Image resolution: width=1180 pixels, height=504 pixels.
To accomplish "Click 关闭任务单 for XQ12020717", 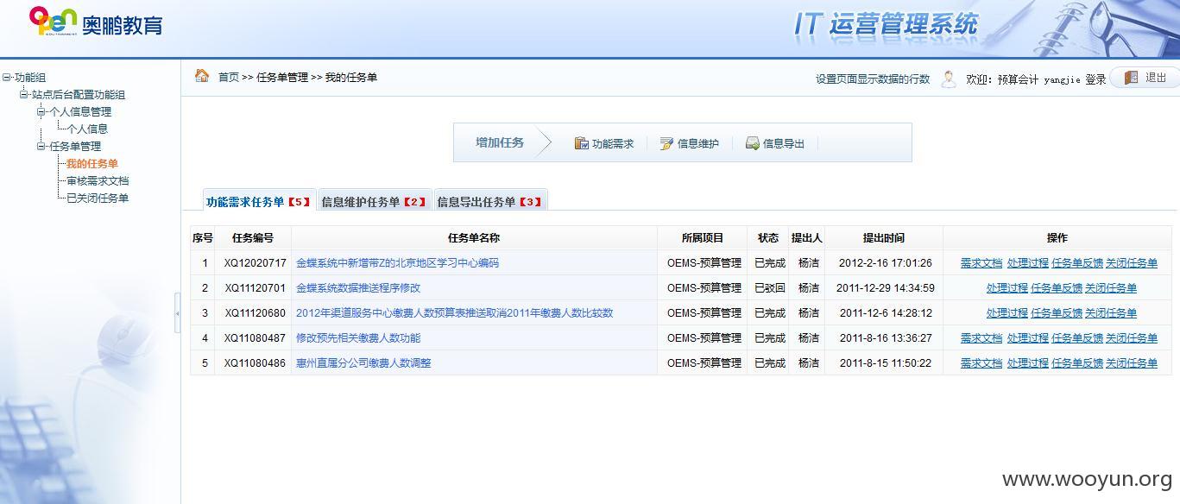I will [x=1132, y=263].
